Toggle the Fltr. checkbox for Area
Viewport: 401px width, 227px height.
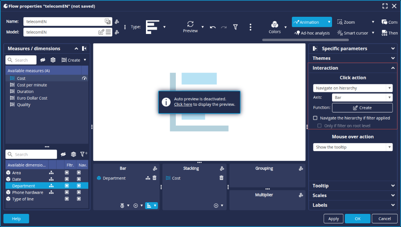(x=67, y=173)
